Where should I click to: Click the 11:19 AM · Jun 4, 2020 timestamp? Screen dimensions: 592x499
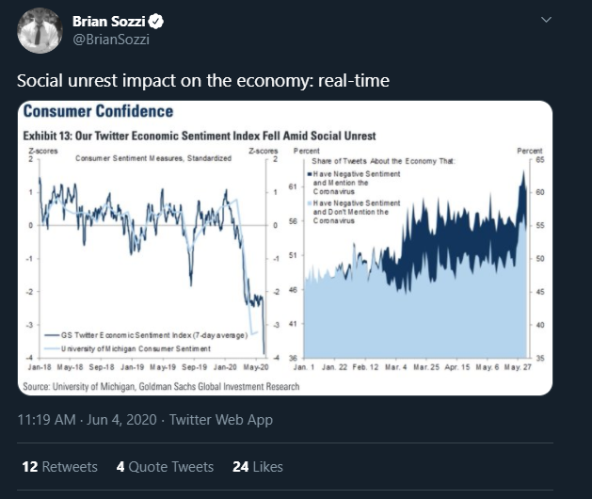[88, 420]
